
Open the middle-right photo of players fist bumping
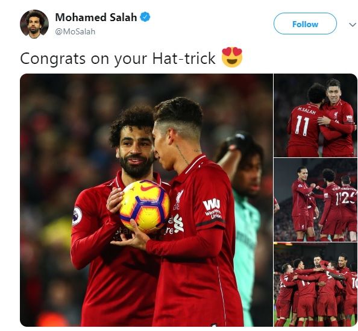[x=316, y=200]
